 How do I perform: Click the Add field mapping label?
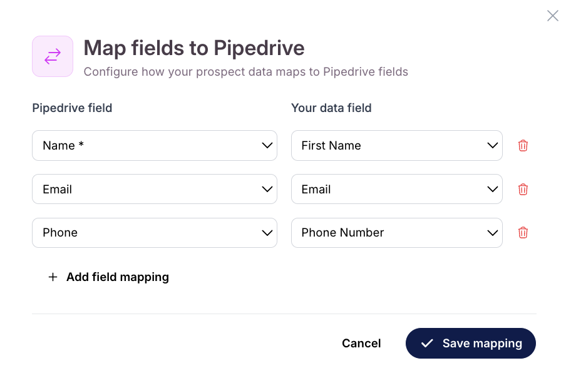tap(117, 277)
